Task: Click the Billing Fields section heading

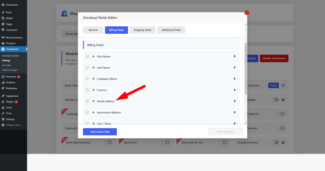Action: pyautogui.click(x=95, y=45)
